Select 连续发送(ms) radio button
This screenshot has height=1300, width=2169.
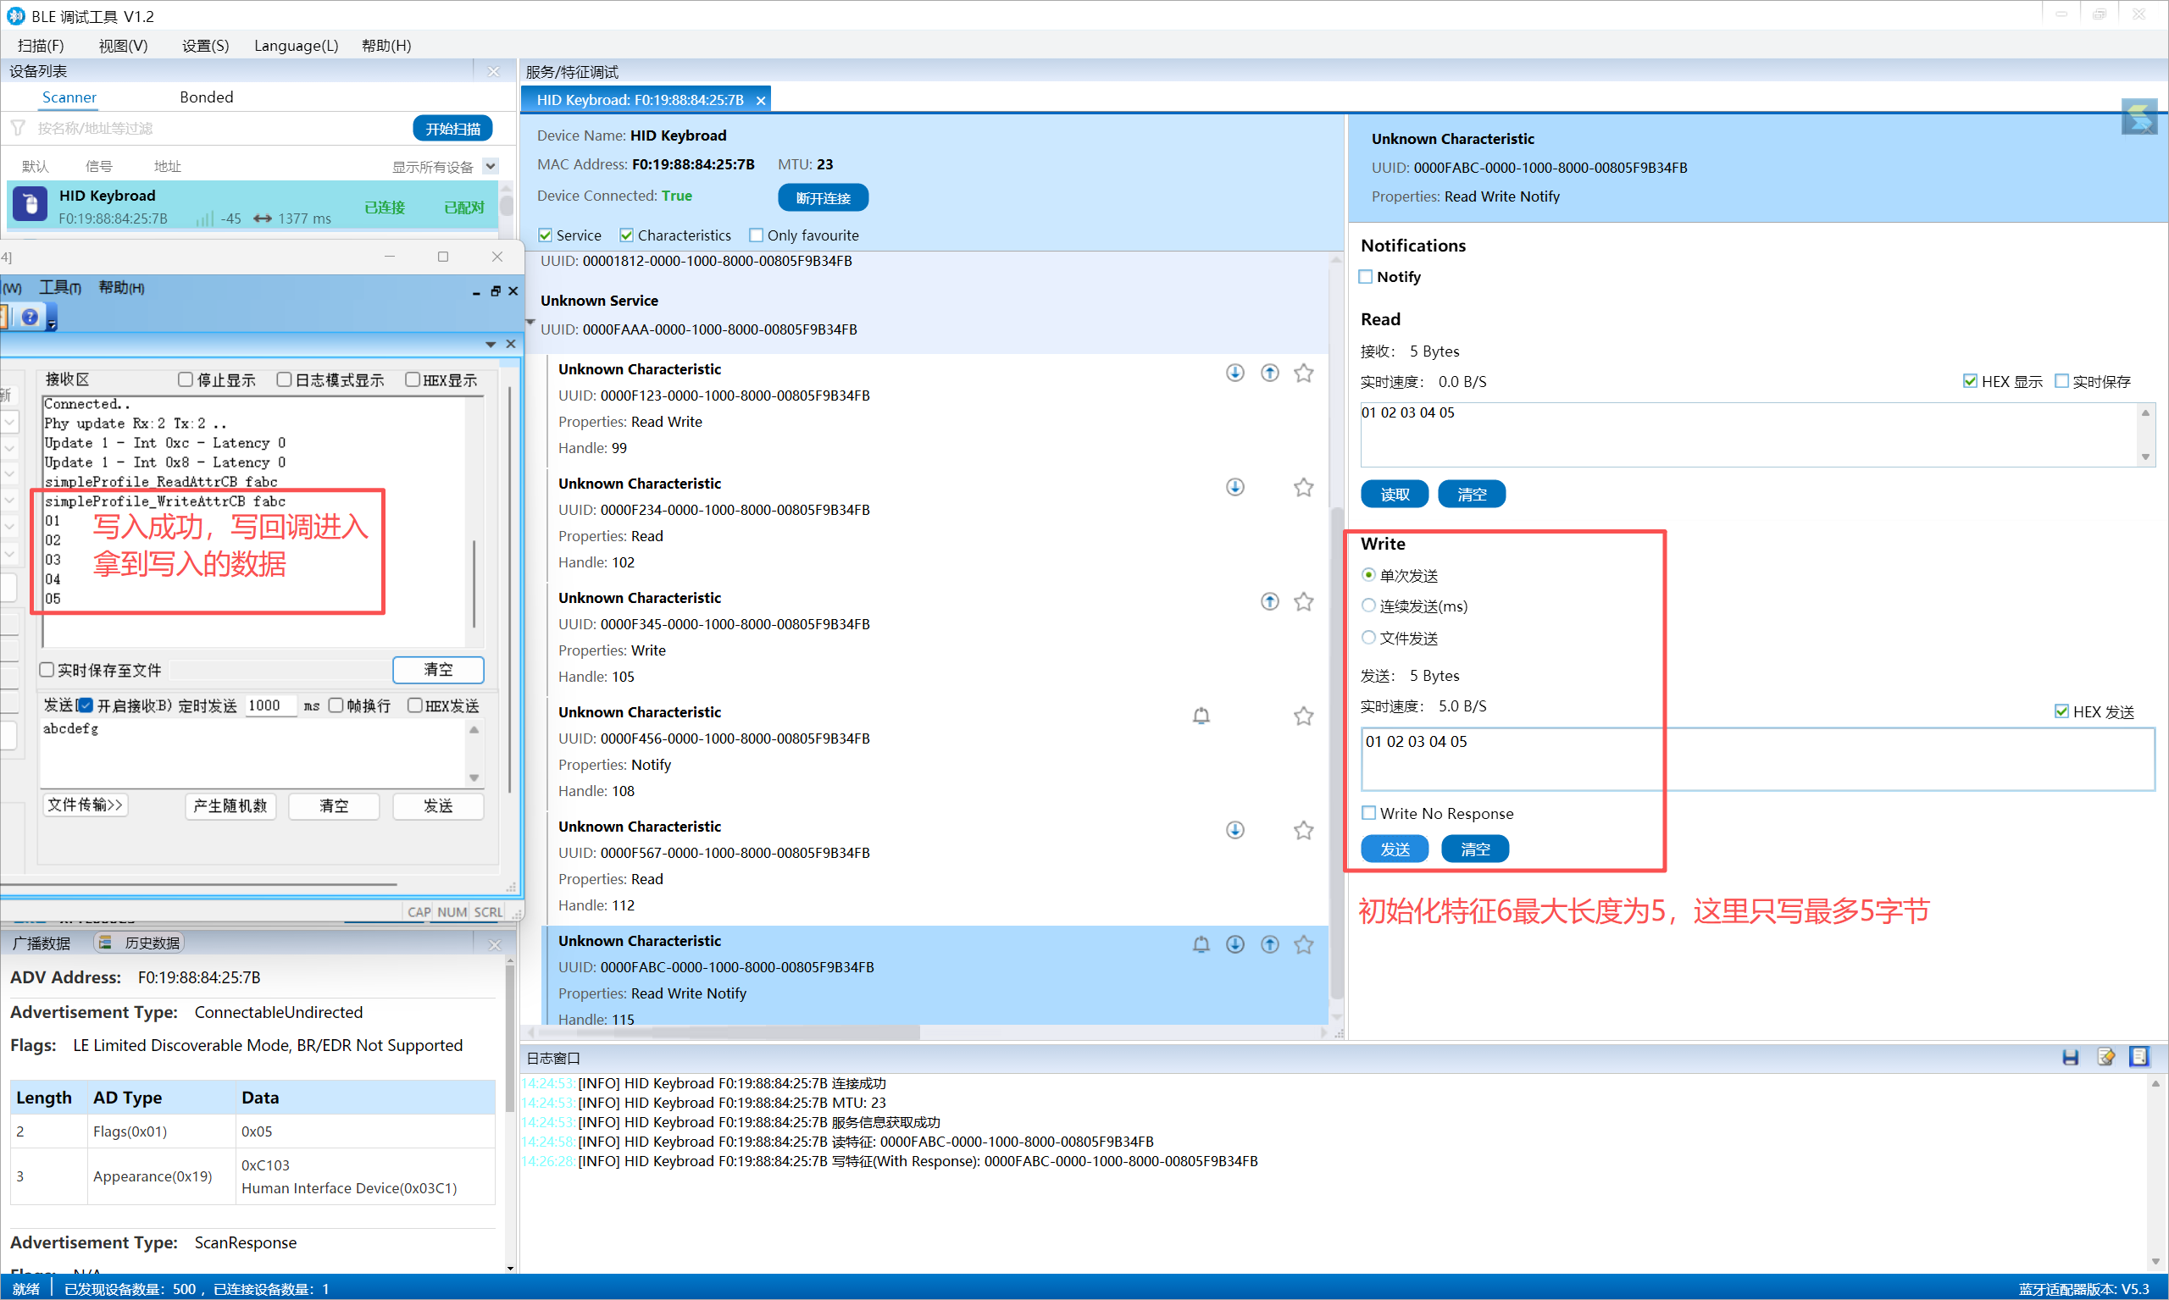pos(1368,606)
